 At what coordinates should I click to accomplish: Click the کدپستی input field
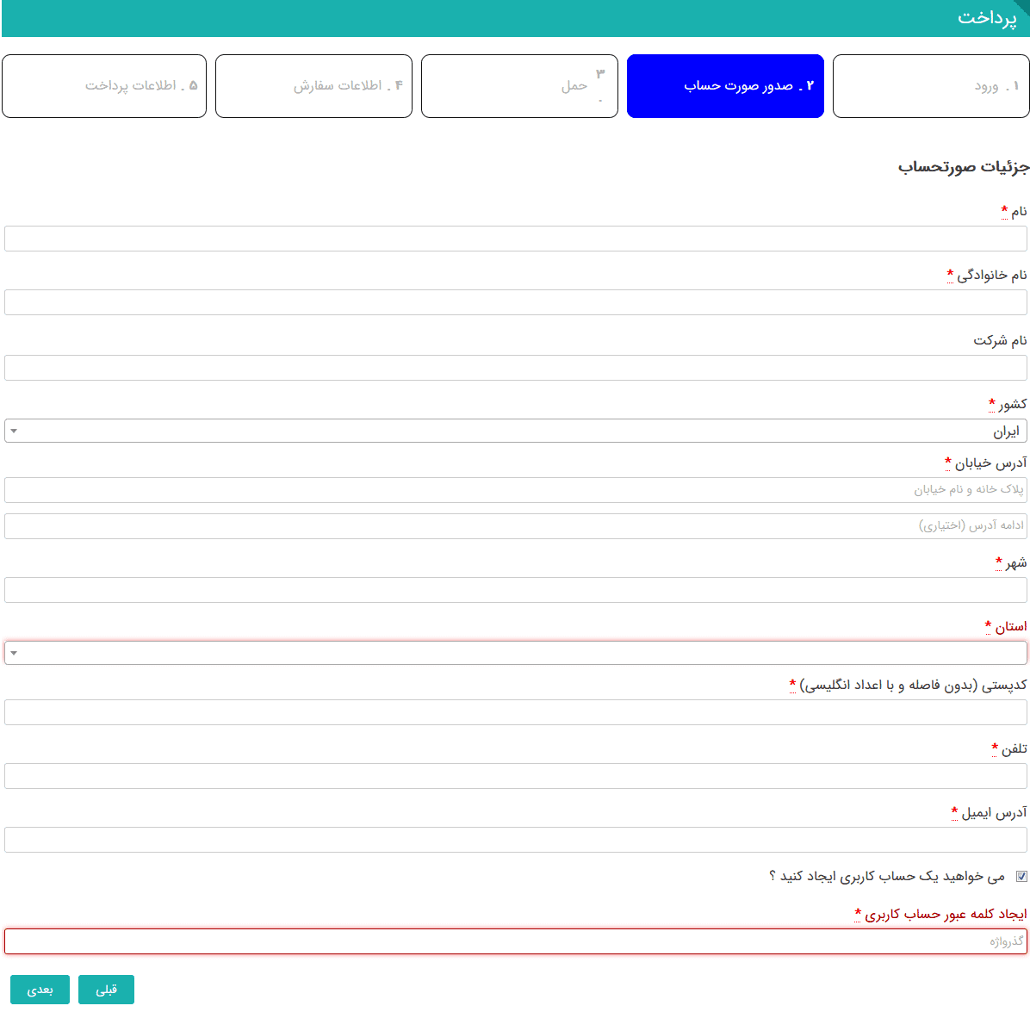coord(516,712)
